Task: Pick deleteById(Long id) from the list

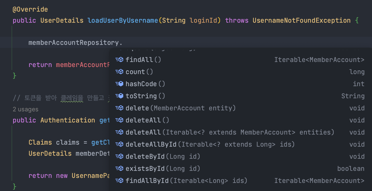Action: coord(151,156)
